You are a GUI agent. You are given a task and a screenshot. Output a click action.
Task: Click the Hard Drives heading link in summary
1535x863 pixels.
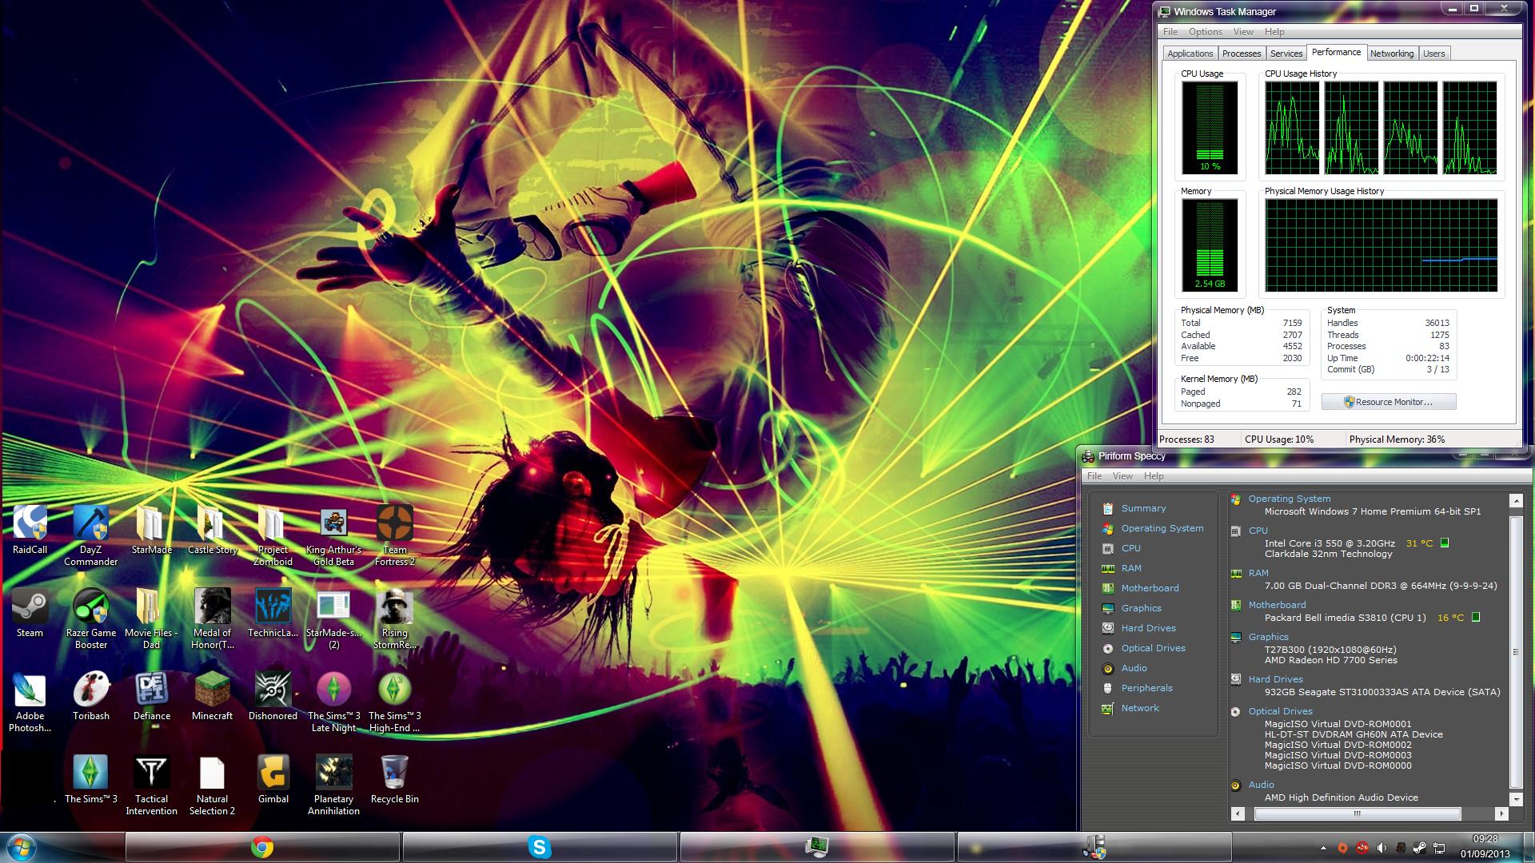click(1275, 679)
